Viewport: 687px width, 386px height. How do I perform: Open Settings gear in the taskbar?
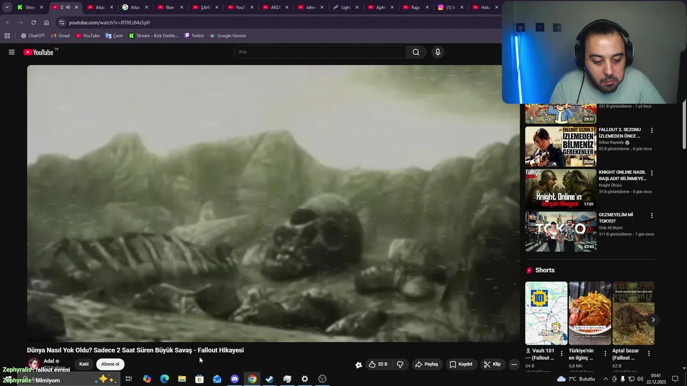(304, 379)
